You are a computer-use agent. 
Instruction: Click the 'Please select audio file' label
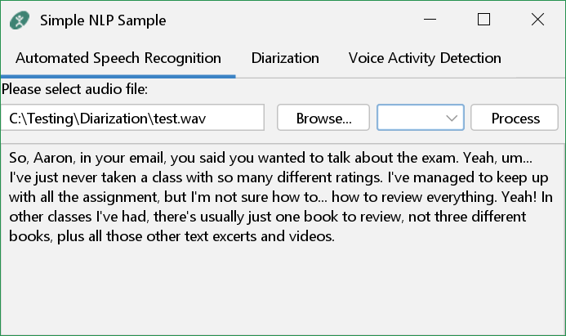pos(74,88)
